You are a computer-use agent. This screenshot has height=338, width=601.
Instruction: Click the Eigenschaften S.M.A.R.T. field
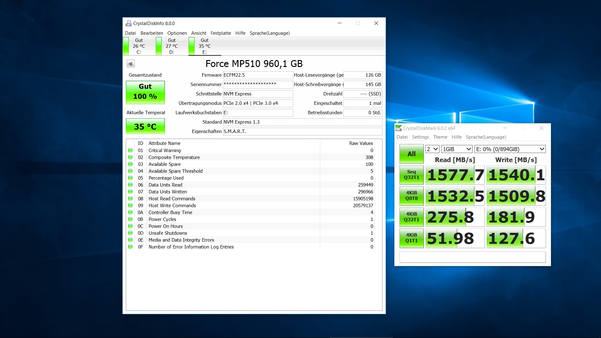click(x=303, y=131)
